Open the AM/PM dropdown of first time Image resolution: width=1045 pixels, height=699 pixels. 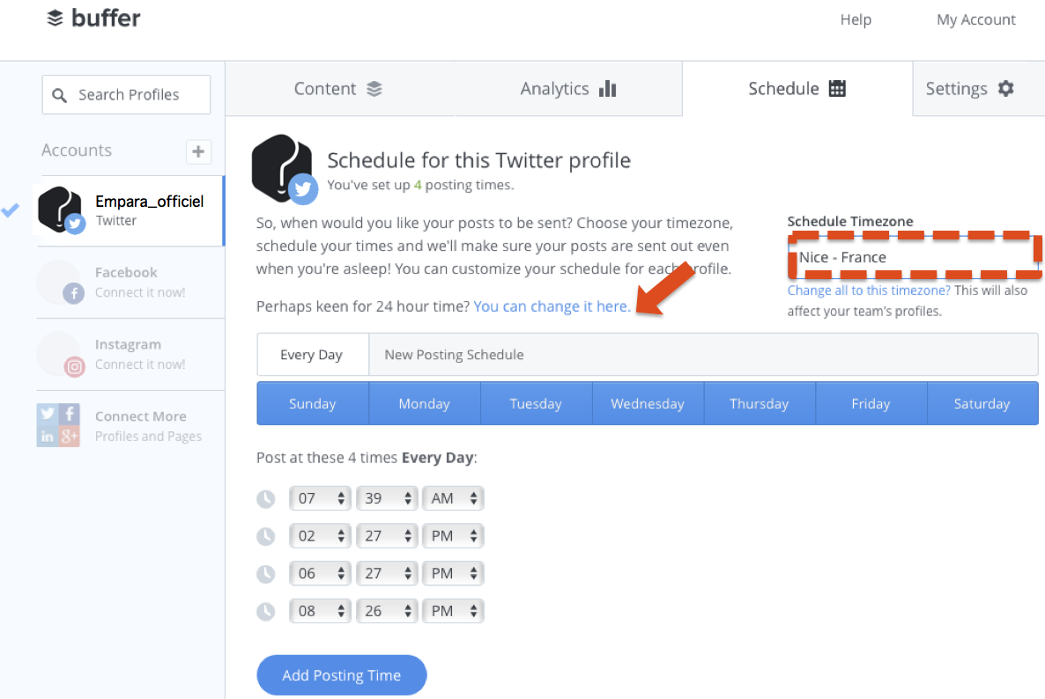[x=453, y=498]
